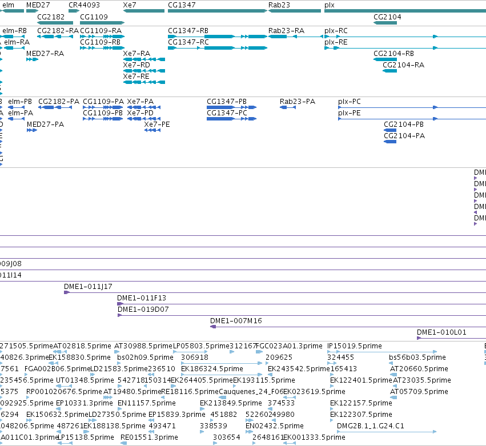Select the plx-PC protein label

click(350, 102)
